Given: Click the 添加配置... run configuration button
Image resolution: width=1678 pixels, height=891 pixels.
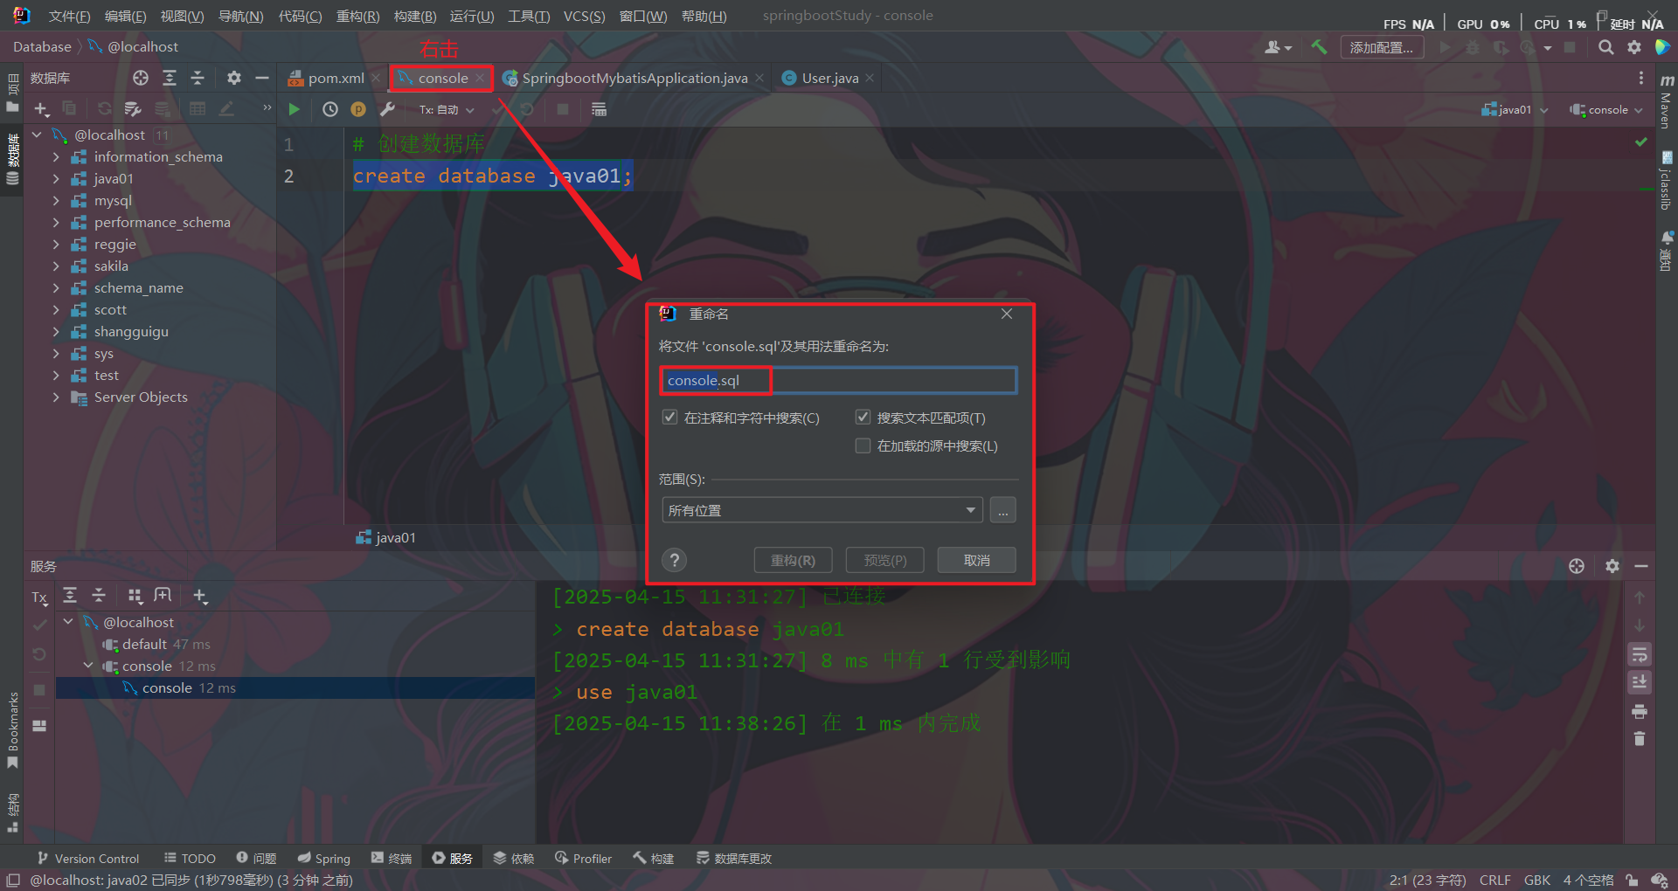Looking at the screenshot, I should [1381, 47].
